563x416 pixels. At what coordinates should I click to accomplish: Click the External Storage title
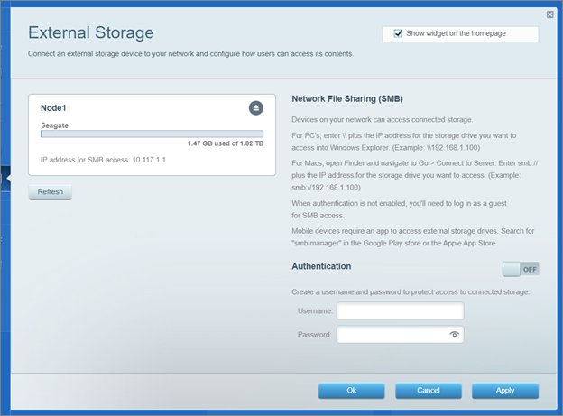click(91, 32)
